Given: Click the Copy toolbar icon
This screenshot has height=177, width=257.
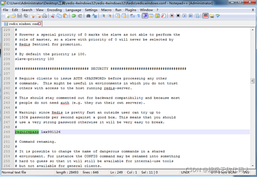Looking at the screenshot, I should click(x=59, y=16).
